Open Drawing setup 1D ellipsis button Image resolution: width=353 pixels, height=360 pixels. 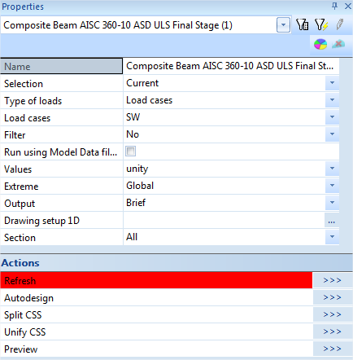(x=332, y=220)
